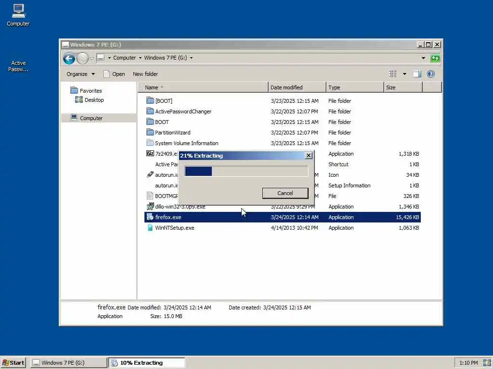493x369 pixels.
Task: Select the firefox.exe file icon
Action: (x=150, y=217)
